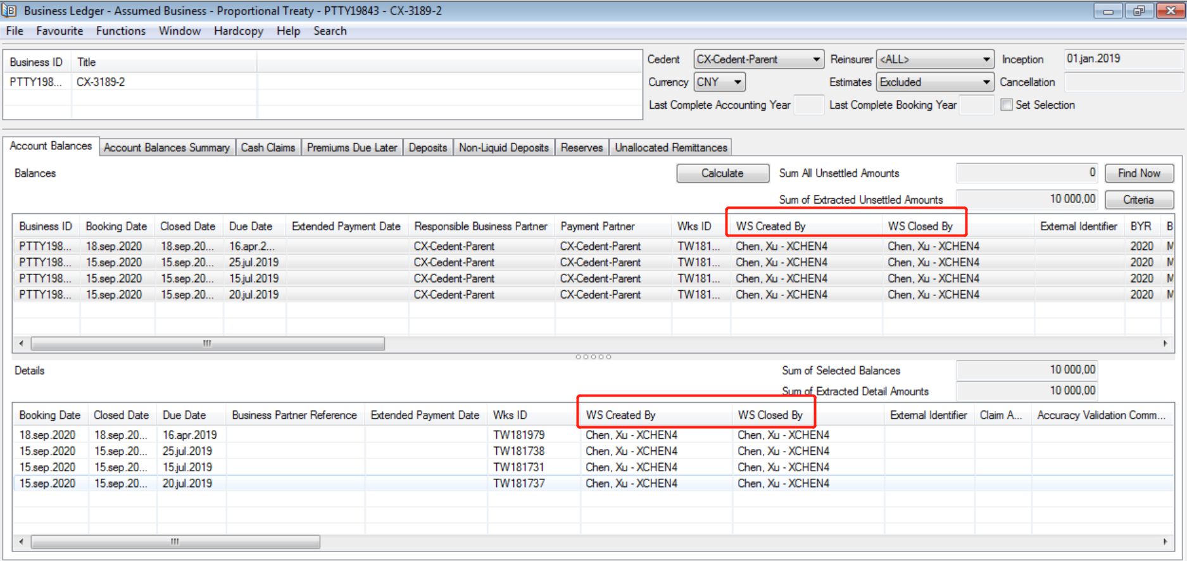Sort by WS Created By in Balances grid

770,226
